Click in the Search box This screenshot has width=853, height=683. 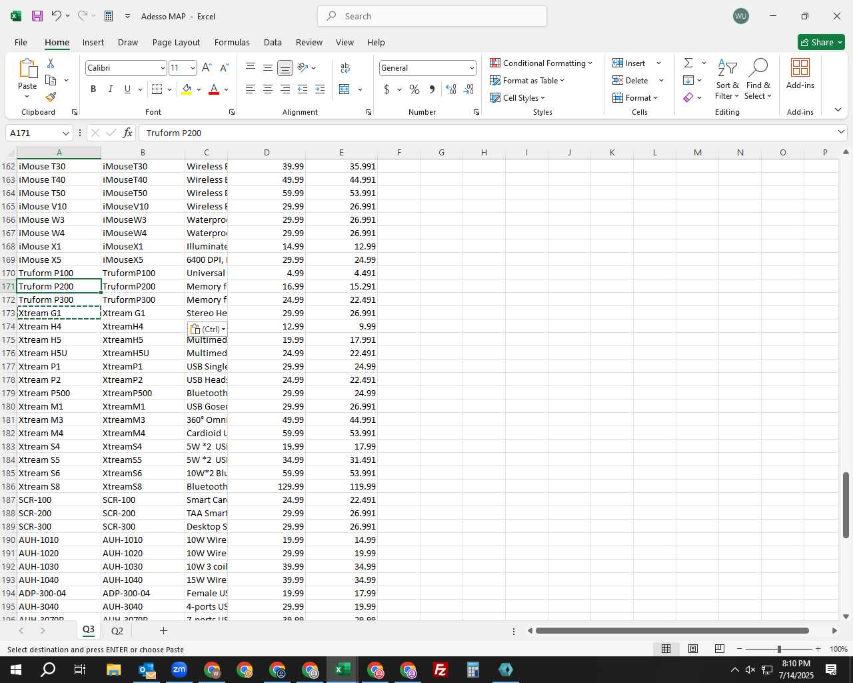[432, 16]
